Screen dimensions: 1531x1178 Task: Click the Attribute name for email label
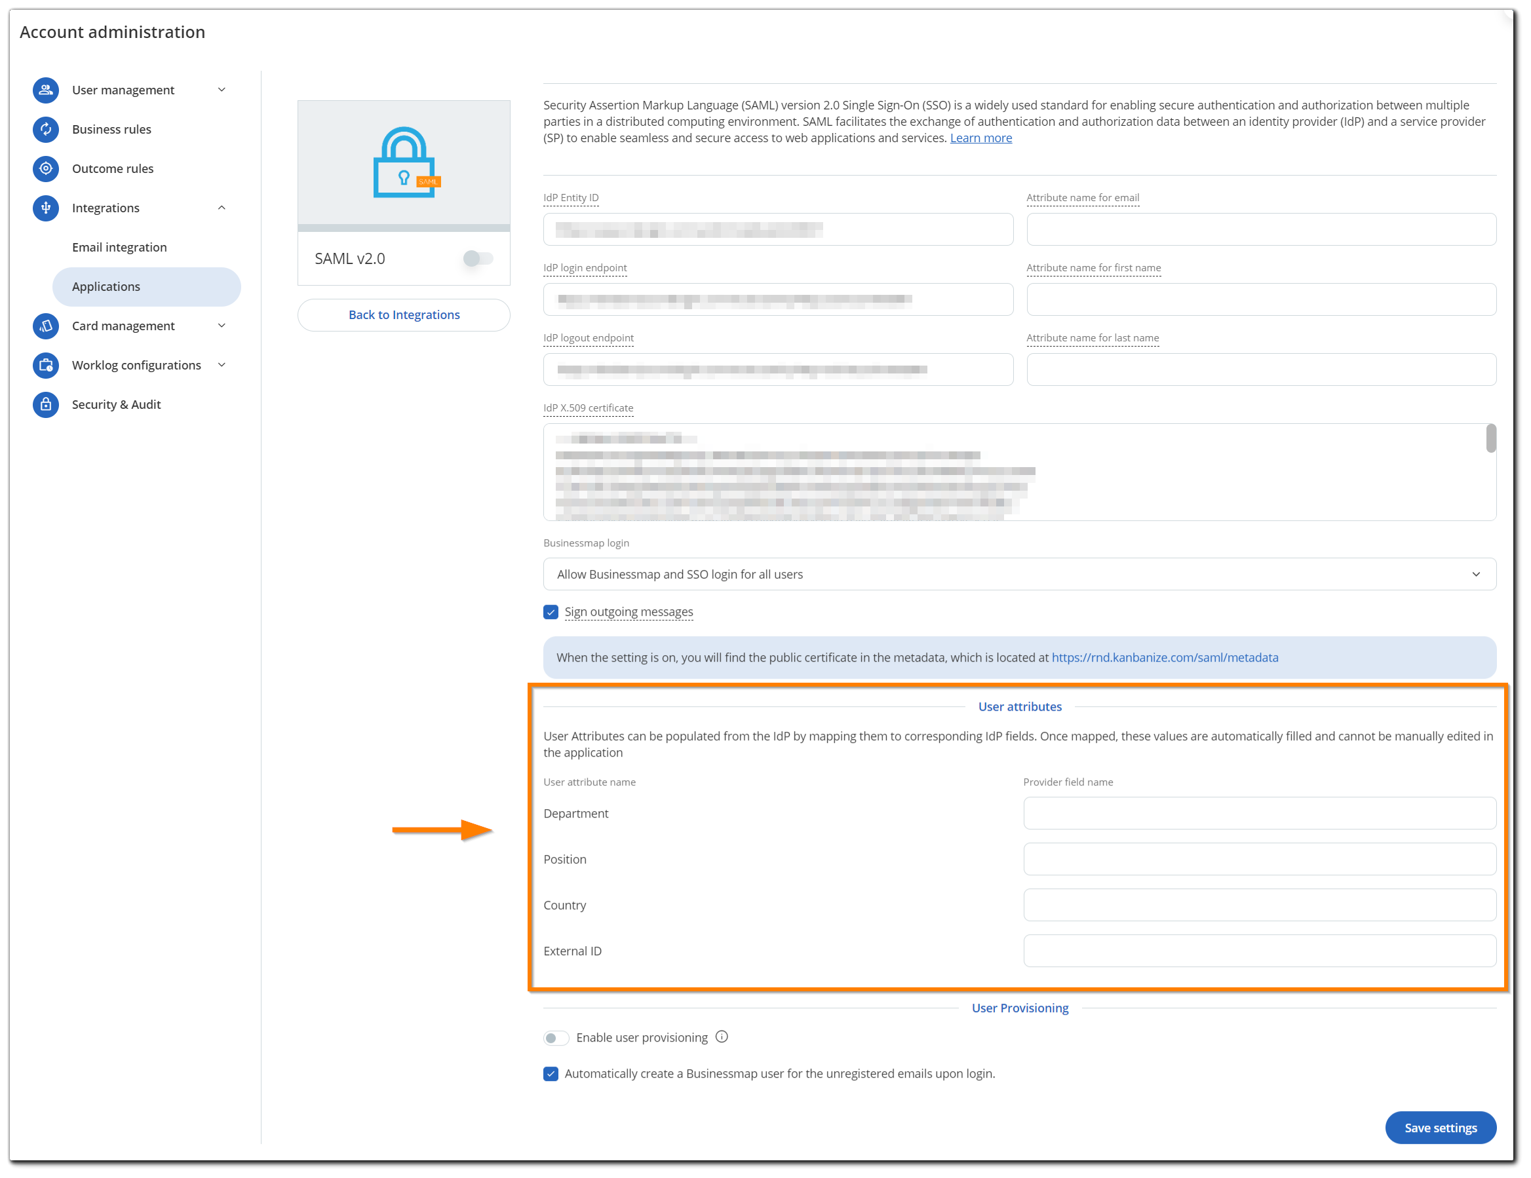point(1082,198)
